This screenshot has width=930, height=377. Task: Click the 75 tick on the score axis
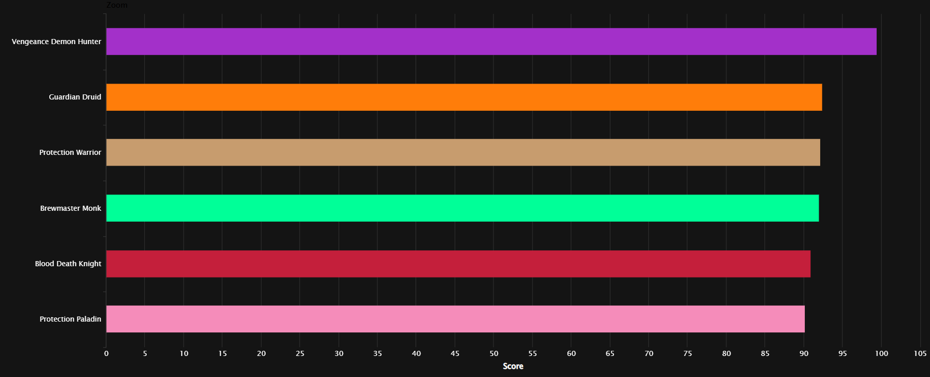[x=687, y=353]
